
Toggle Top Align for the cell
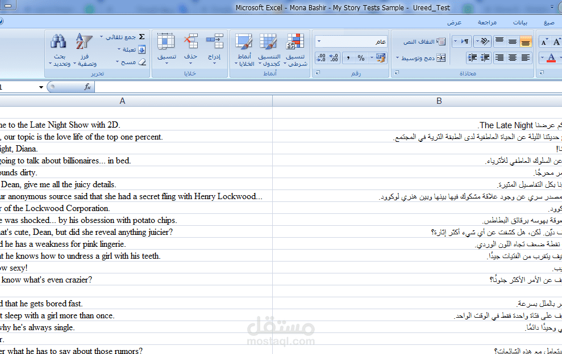499,41
